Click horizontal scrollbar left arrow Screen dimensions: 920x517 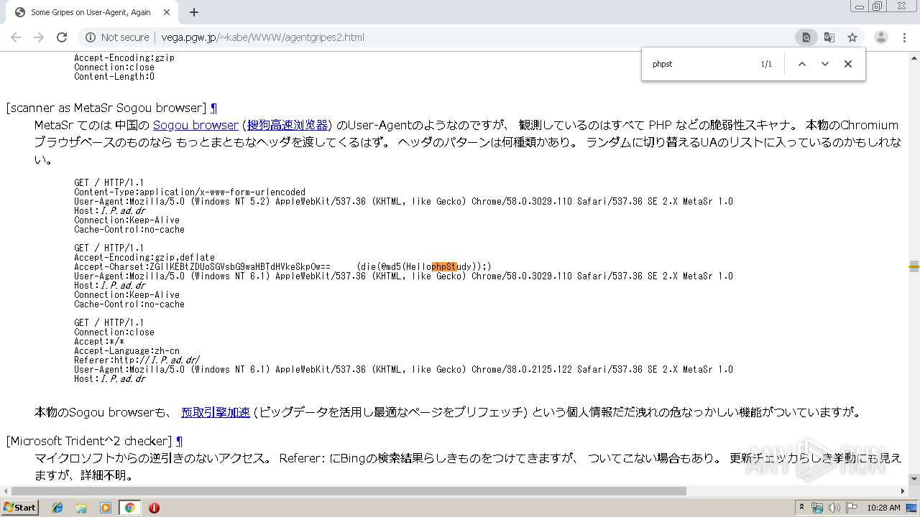(x=5, y=491)
